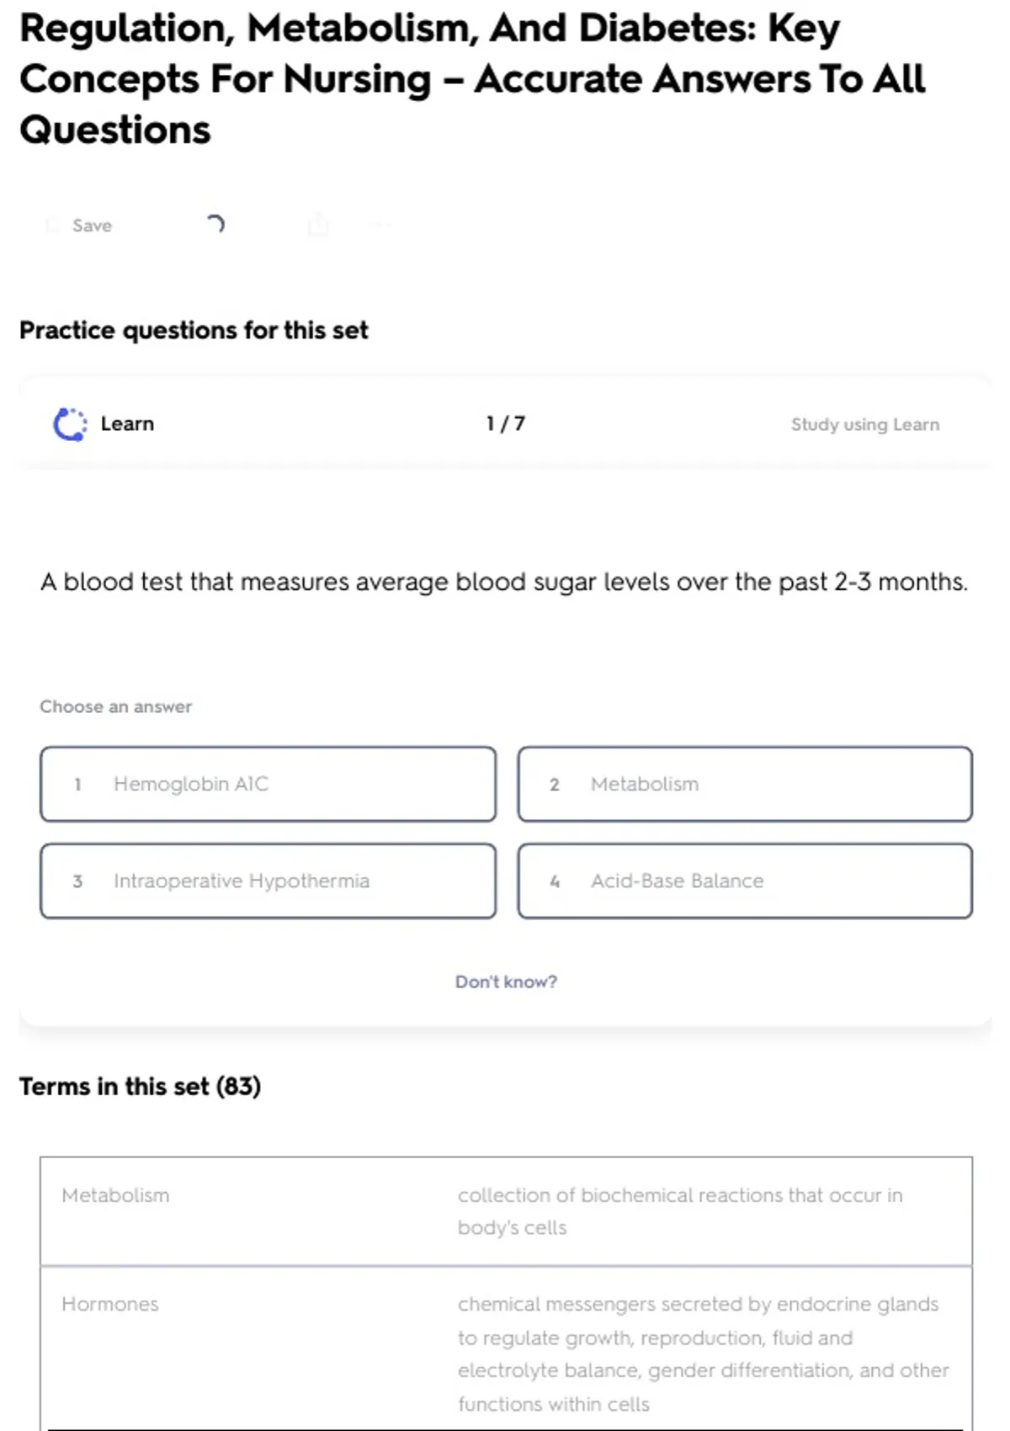Image resolution: width=1010 pixels, height=1431 pixels.
Task: Click the Learn mode icon
Action: pos(70,424)
